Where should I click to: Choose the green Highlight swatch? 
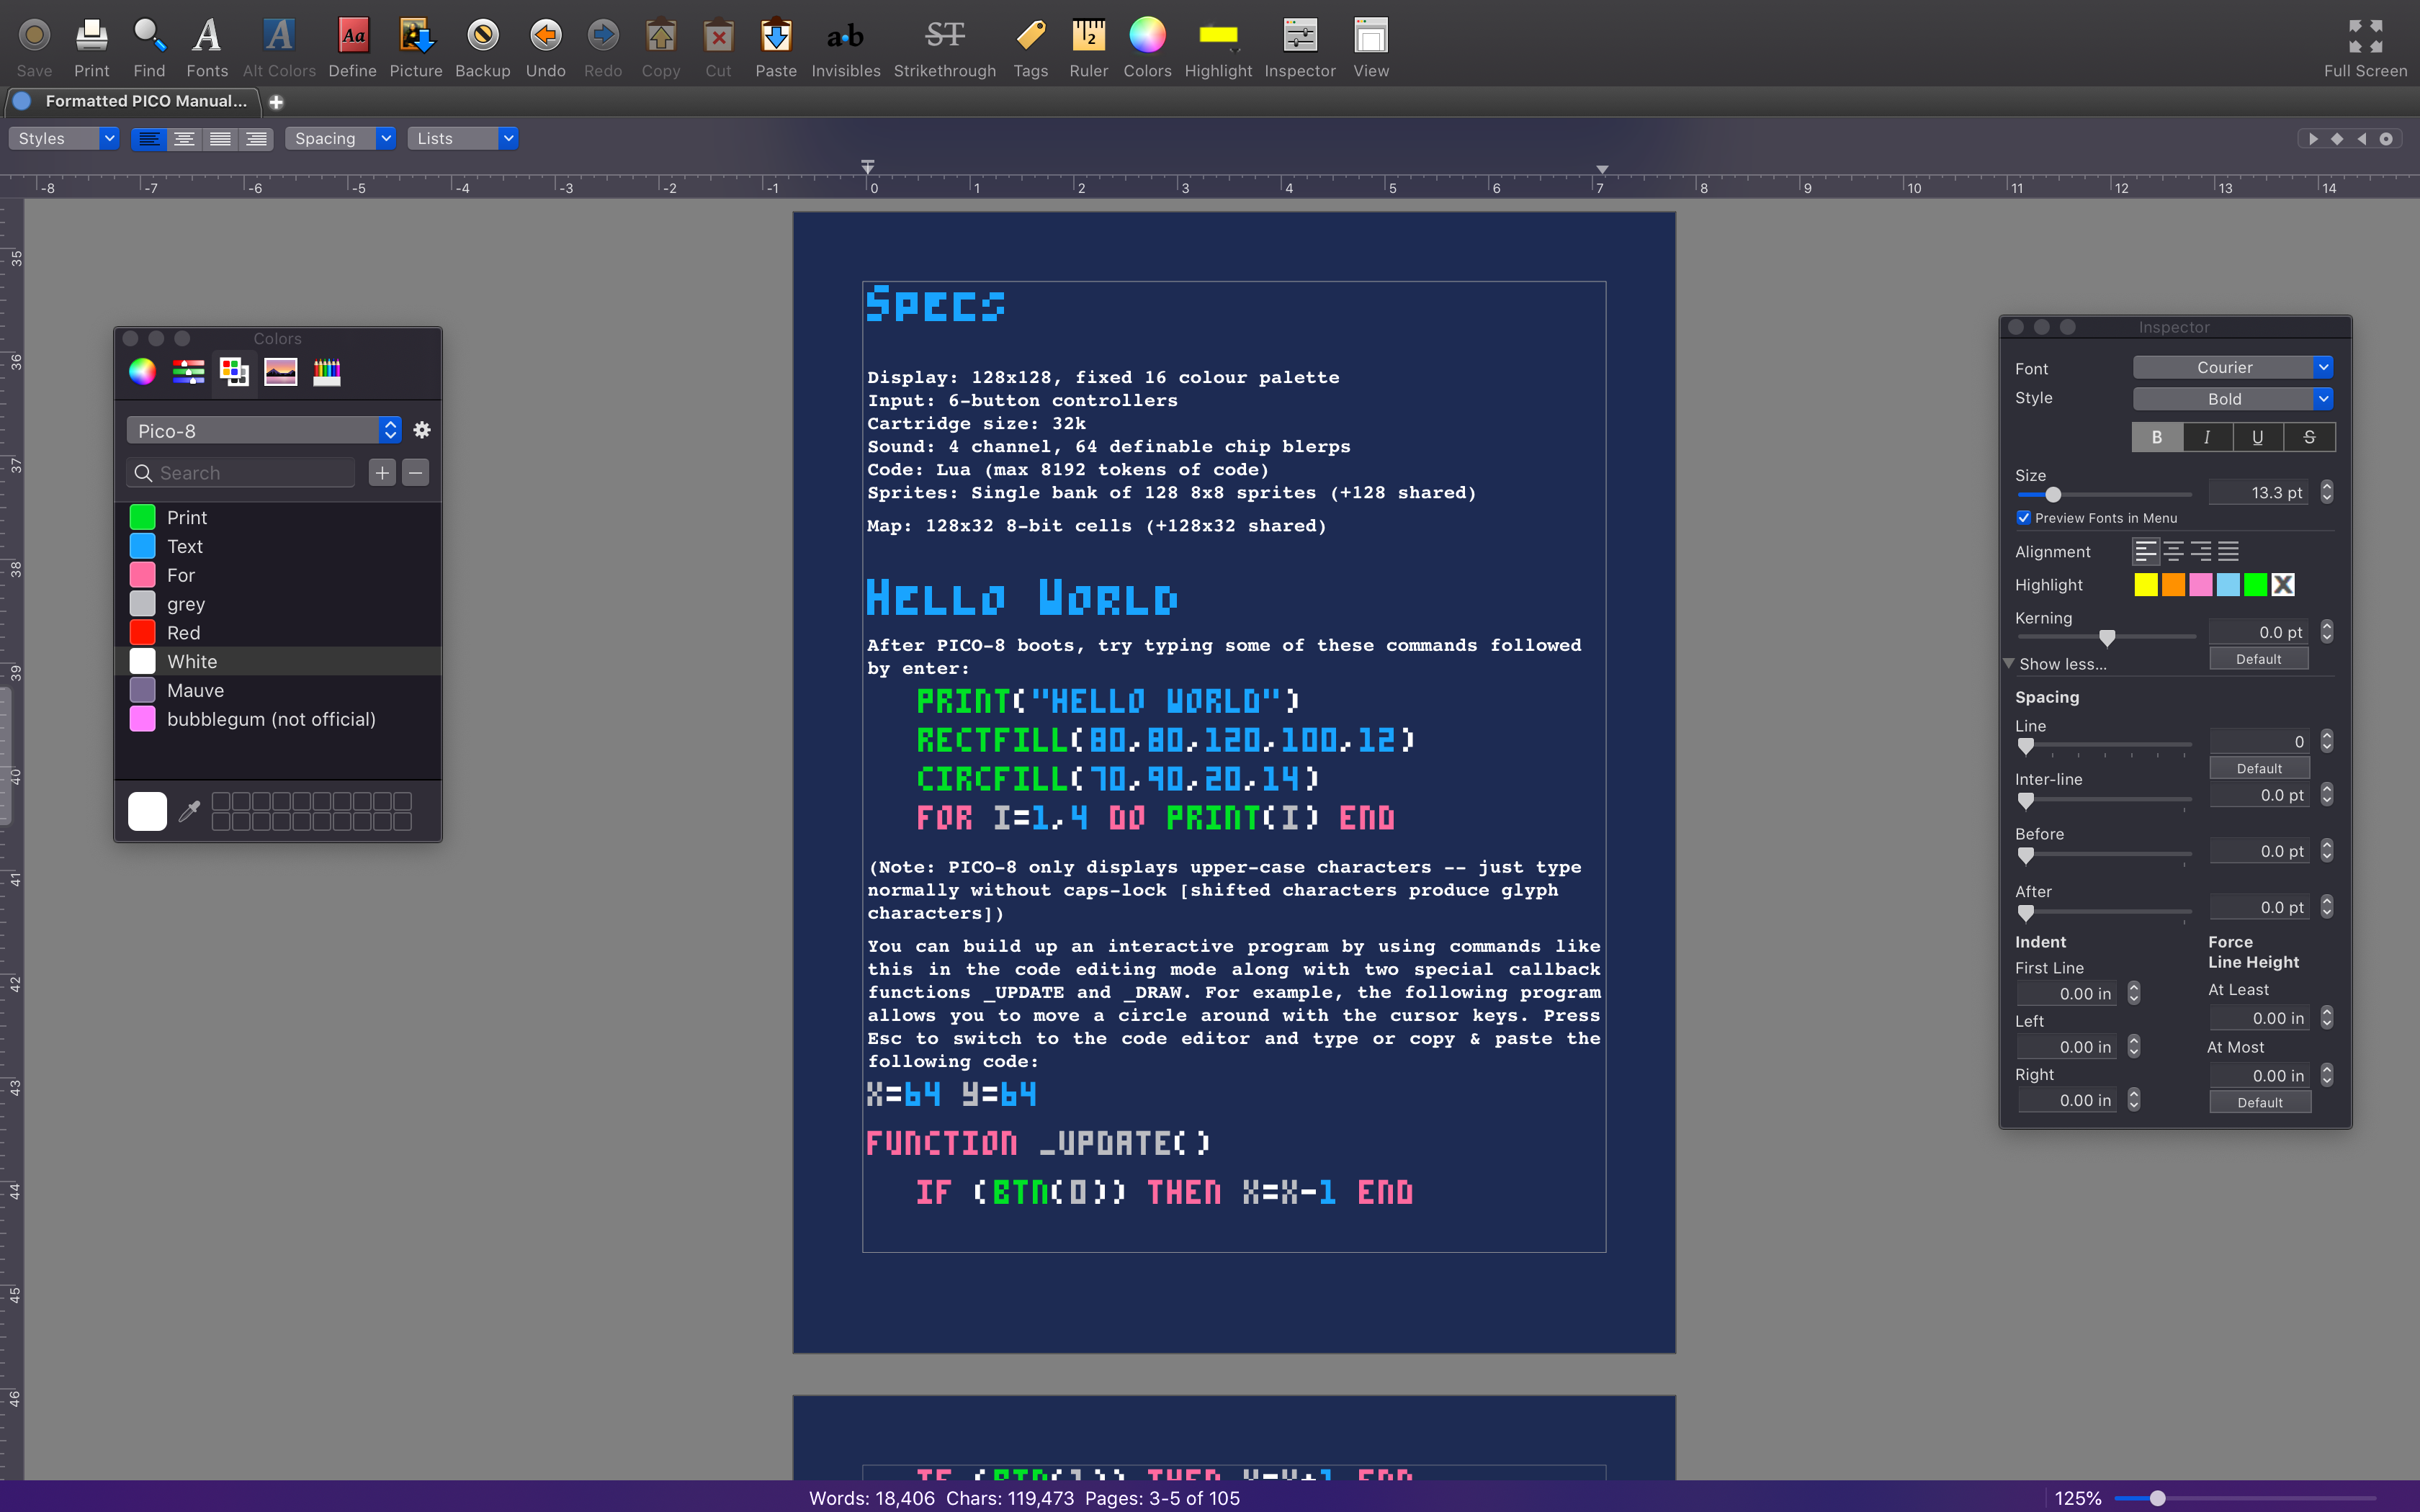click(x=2255, y=585)
